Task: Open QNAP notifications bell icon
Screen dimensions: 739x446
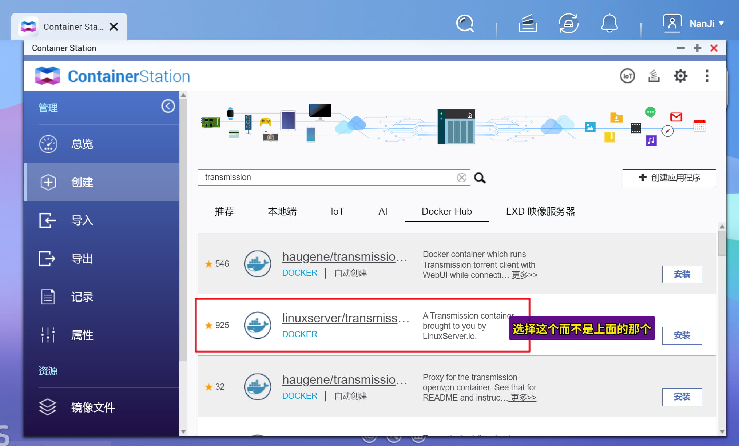Action: point(609,23)
